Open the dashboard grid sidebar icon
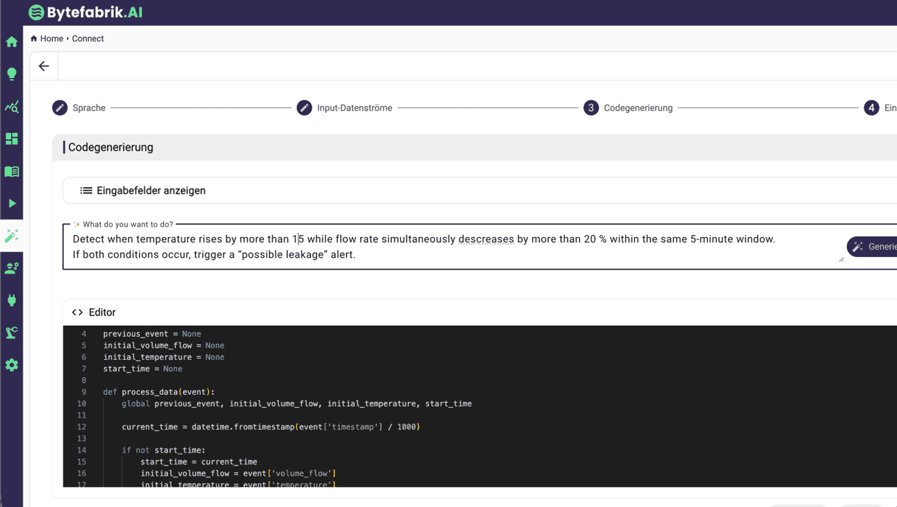 (x=12, y=139)
